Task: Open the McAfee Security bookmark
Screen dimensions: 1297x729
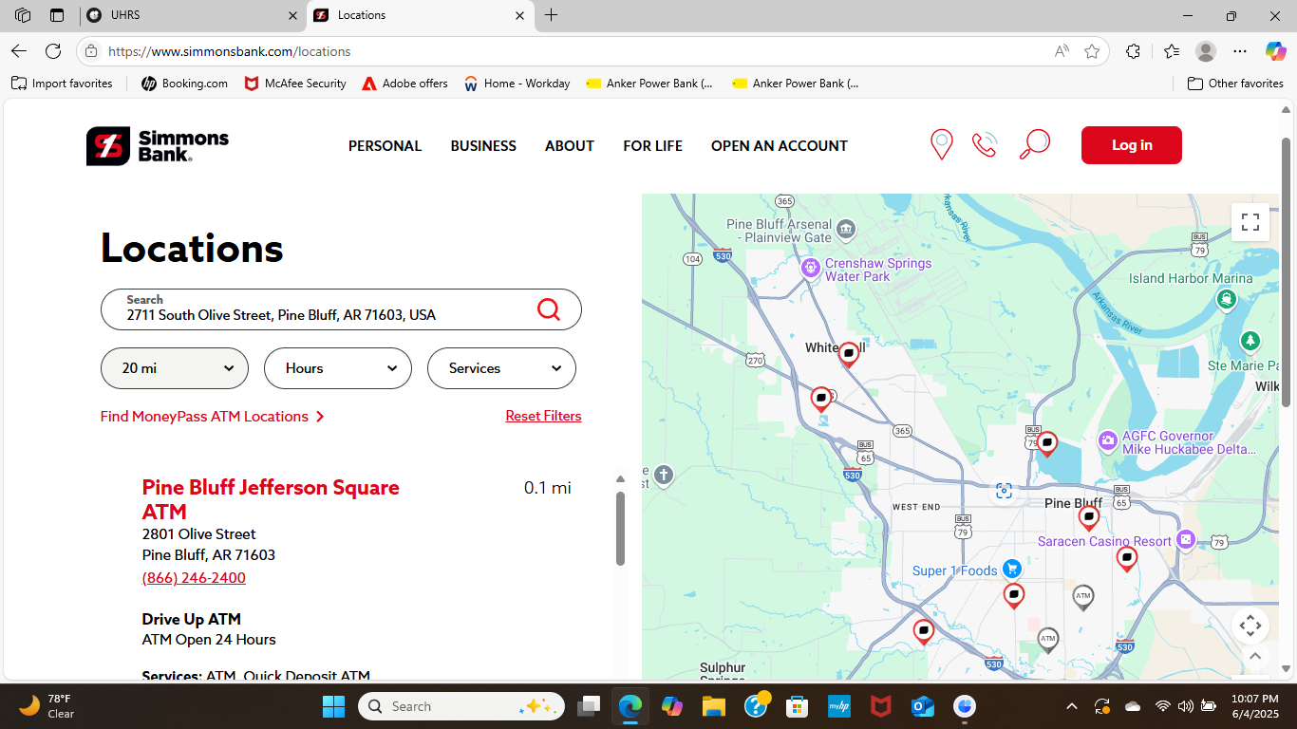Action: (295, 84)
